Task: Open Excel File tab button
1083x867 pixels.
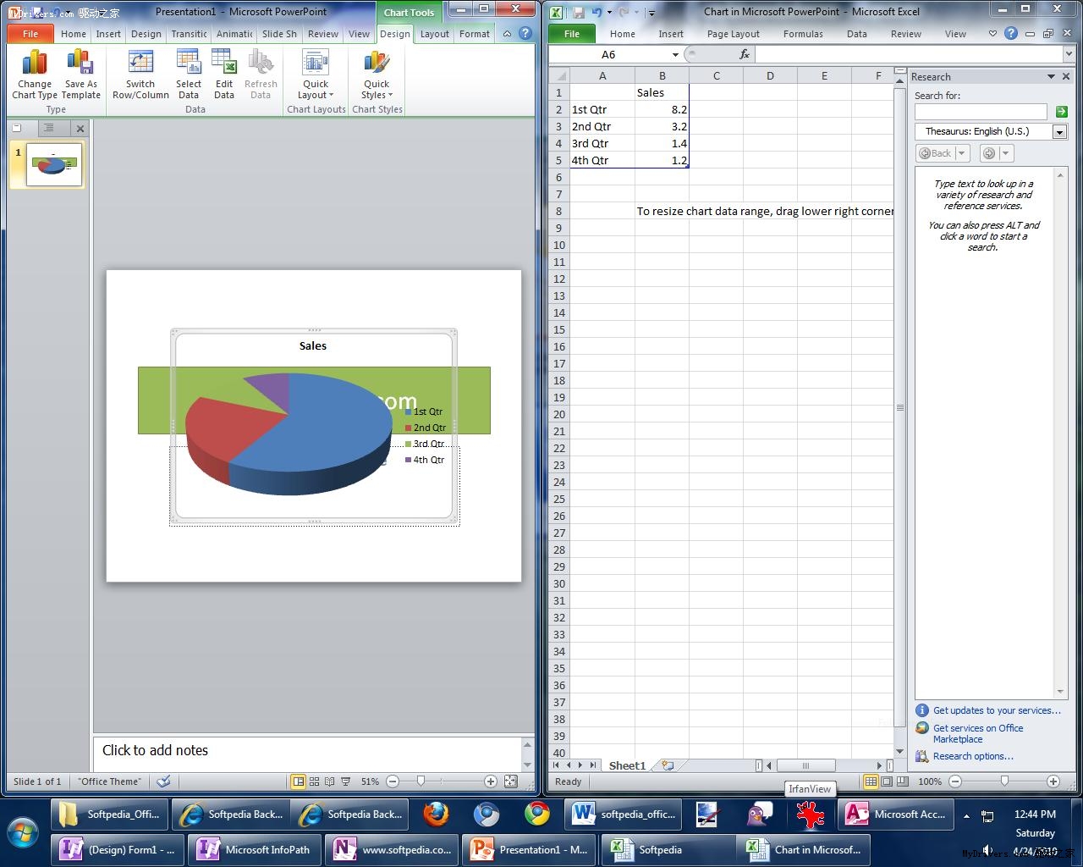Action: pyautogui.click(x=572, y=34)
